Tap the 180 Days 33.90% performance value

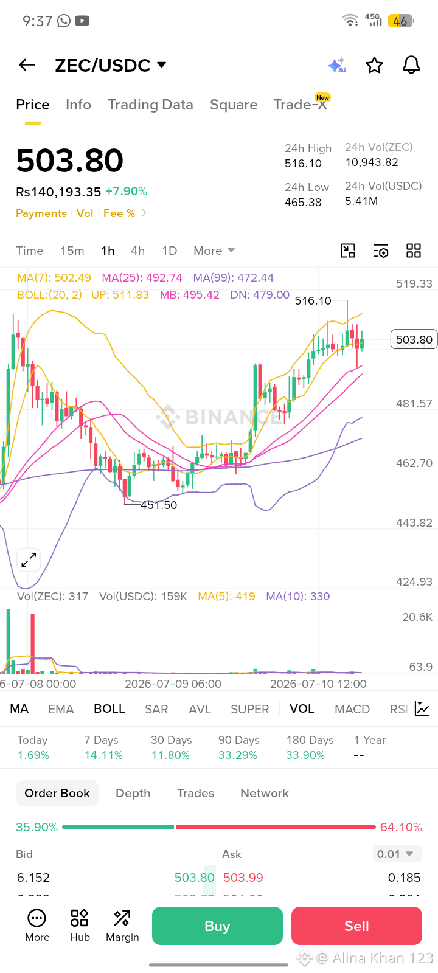(x=305, y=755)
